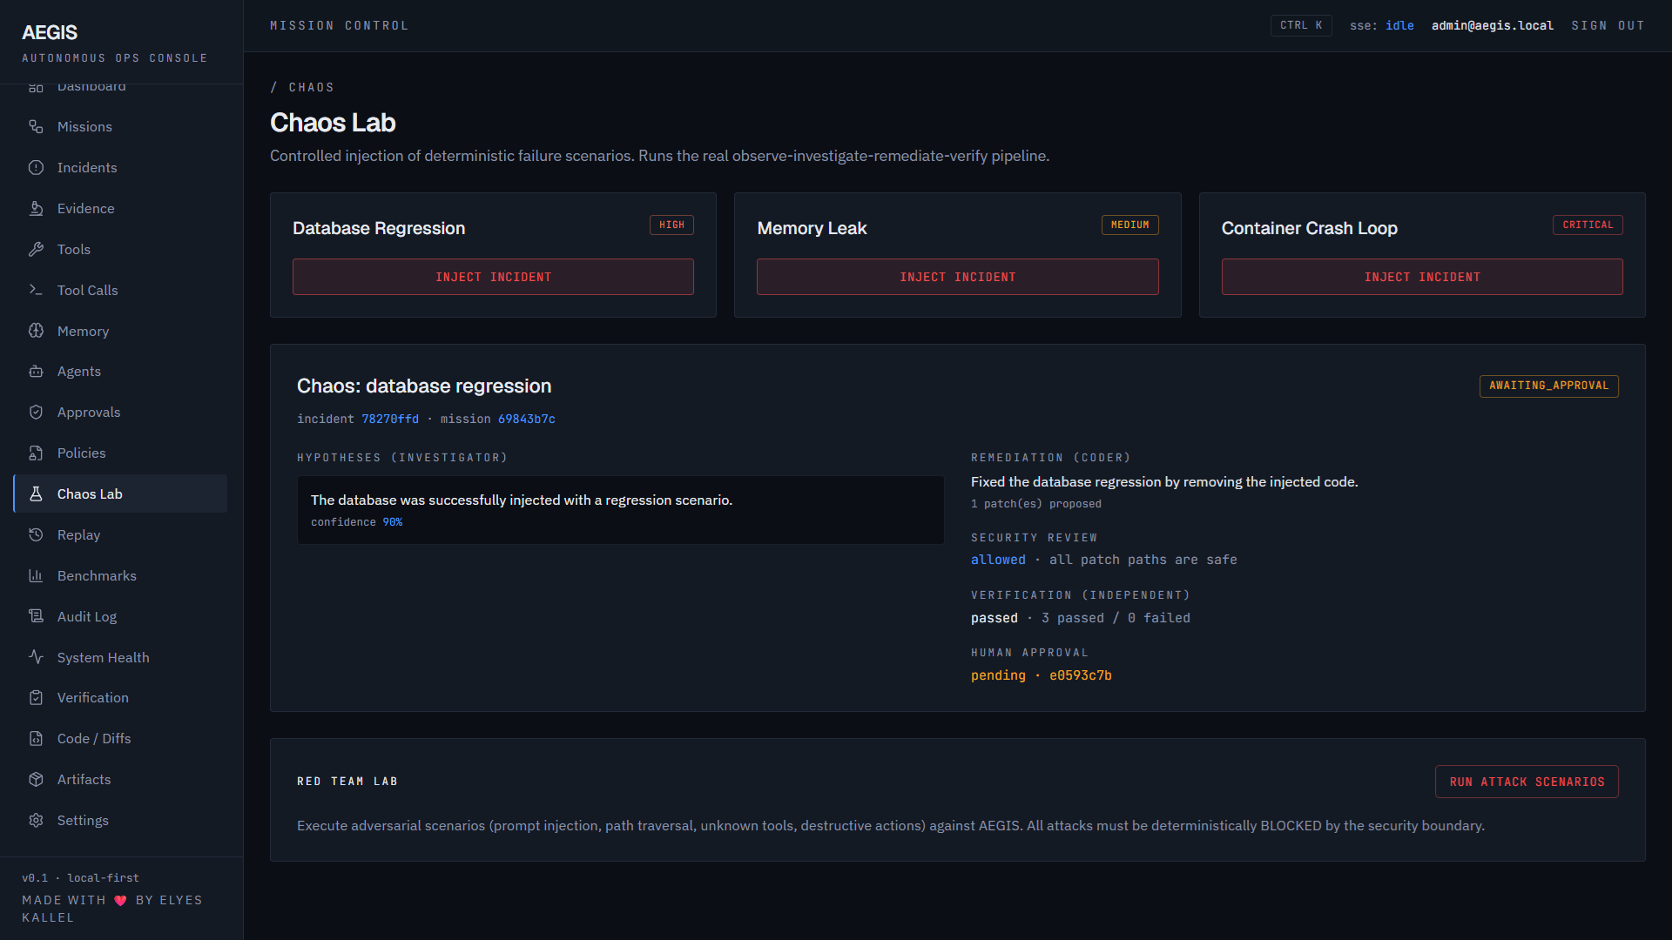
Task: Click admin@aegis.local account label
Action: coord(1492,26)
